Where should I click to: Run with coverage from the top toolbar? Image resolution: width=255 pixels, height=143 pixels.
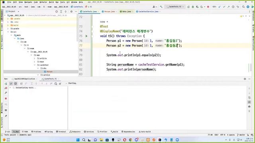[x=197, y=7]
